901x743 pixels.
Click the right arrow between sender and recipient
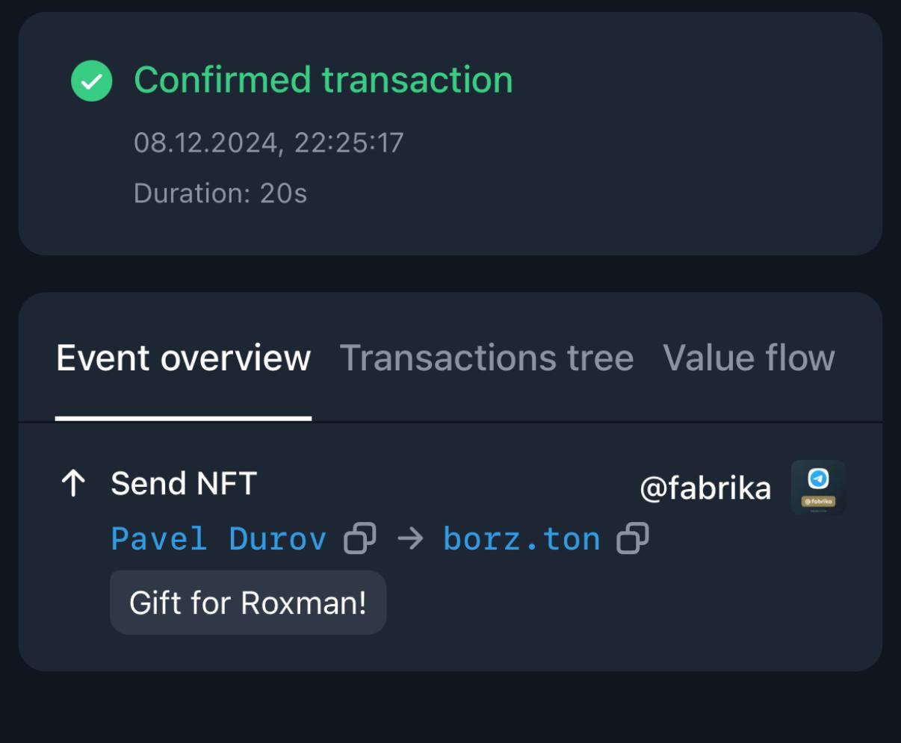[x=410, y=538]
